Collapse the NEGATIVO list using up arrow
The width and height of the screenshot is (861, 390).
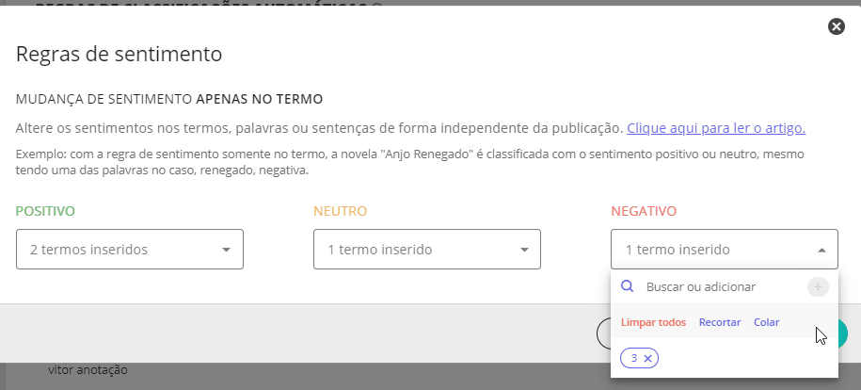pos(821,250)
